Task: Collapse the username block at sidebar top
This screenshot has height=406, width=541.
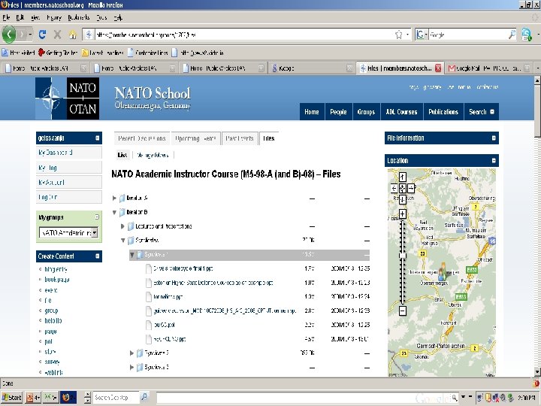Action: (x=97, y=138)
